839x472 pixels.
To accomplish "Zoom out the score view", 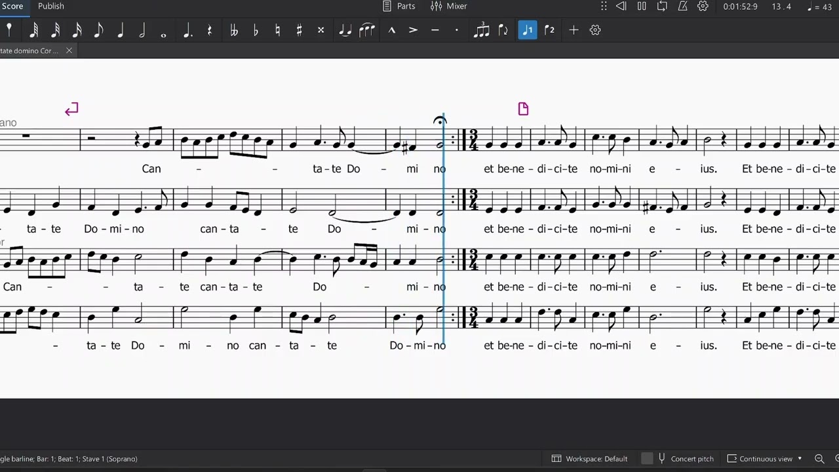I will coord(819,459).
